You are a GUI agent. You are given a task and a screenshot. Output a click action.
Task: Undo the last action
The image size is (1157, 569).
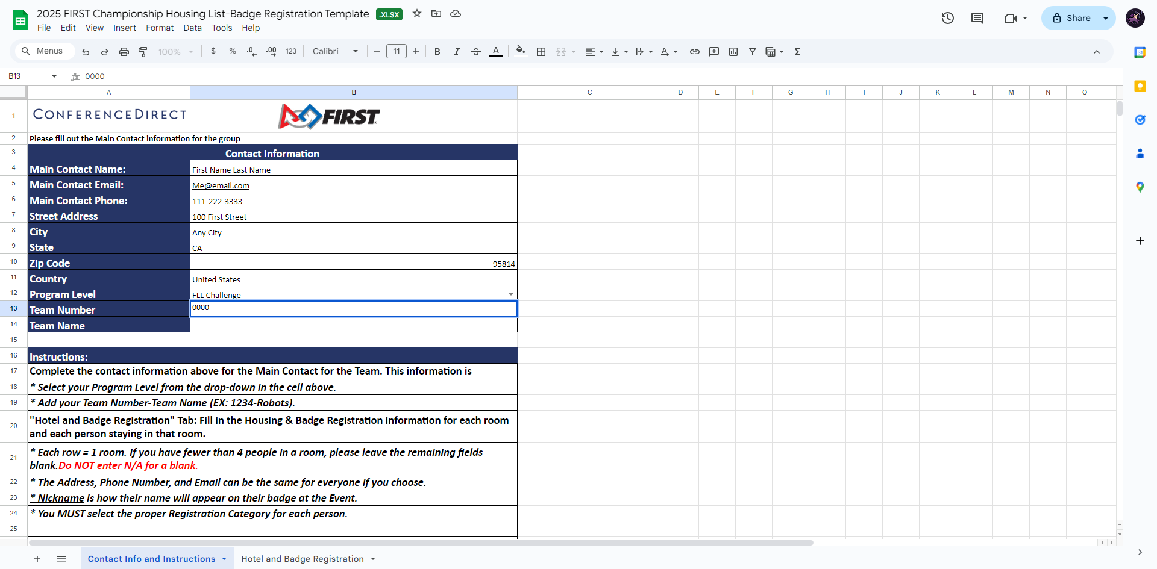pyautogui.click(x=86, y=52)
